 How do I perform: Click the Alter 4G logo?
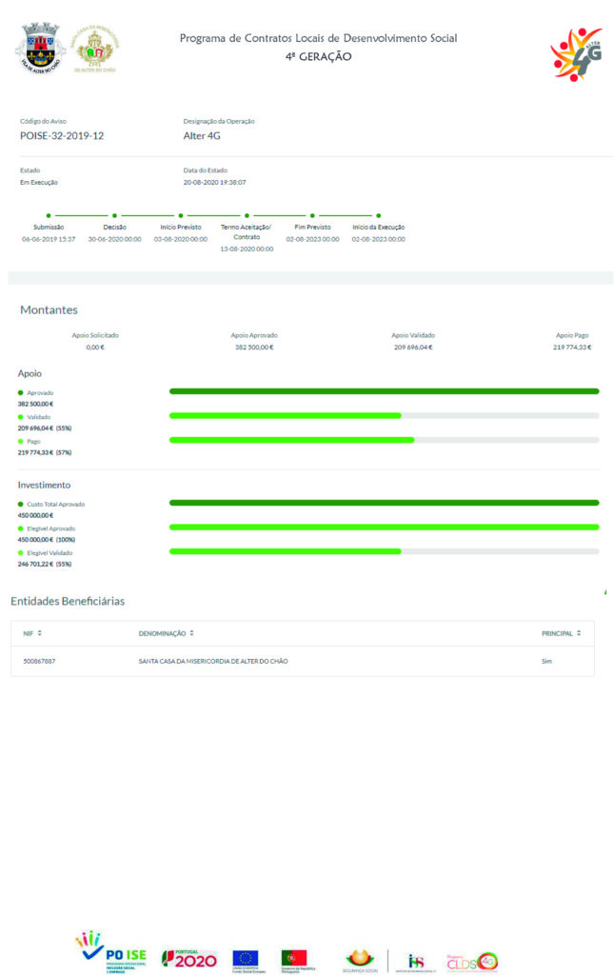coord(577,53)
